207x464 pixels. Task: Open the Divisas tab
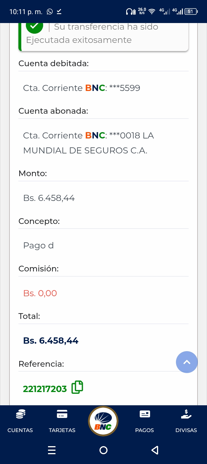(x=186, y=421)
